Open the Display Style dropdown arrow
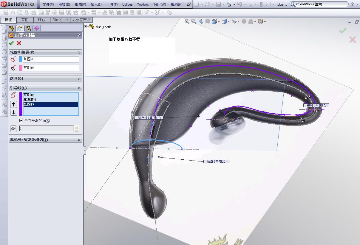This screenshot has width=360, height=245. 229,22
